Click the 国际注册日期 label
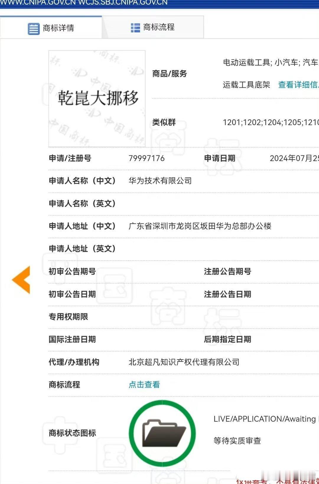Screen dimensions: 319x484 pos(72,339)
